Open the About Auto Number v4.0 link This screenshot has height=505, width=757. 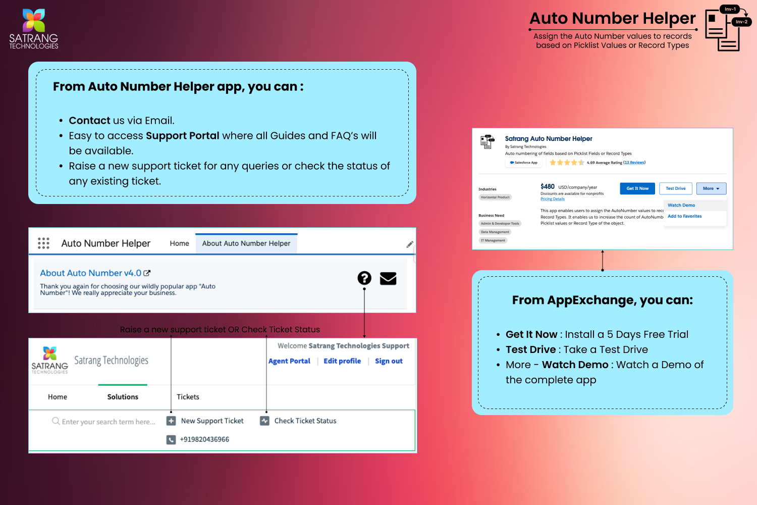pyautogui.click(x=91, y=273)
